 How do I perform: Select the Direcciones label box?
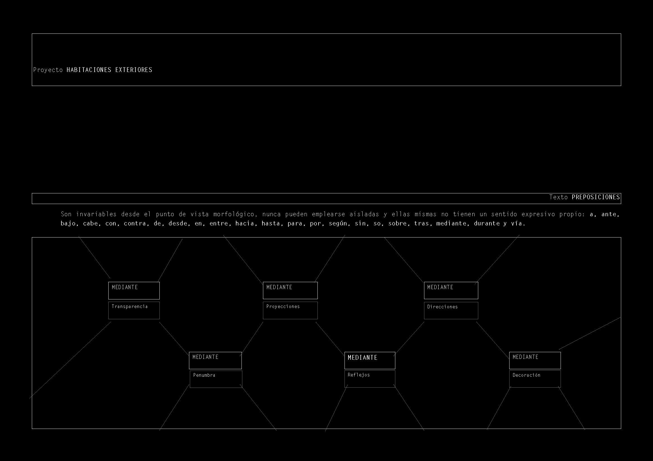451,310
